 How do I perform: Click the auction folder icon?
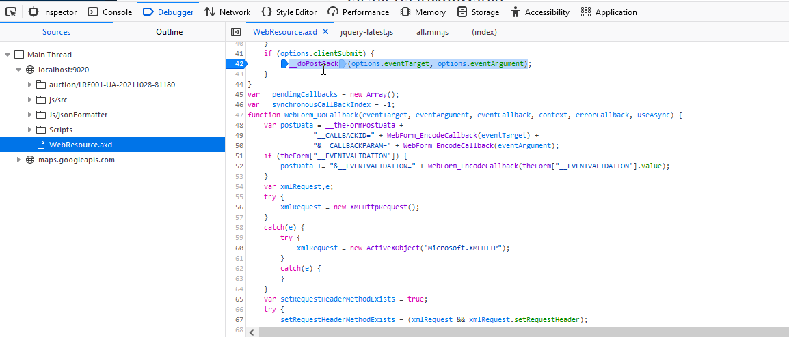click(41, 85)
